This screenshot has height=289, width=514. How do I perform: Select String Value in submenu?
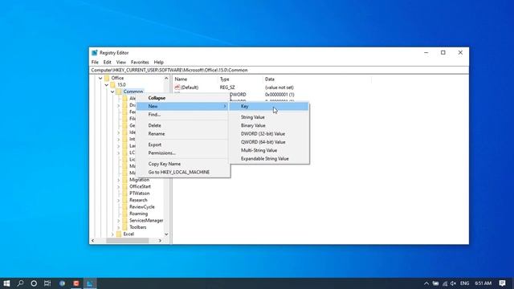coord(269,117)
